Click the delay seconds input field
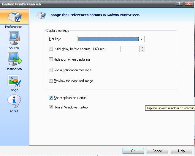The height and width of the screenshot is (156, 195). tap(130, 49)
